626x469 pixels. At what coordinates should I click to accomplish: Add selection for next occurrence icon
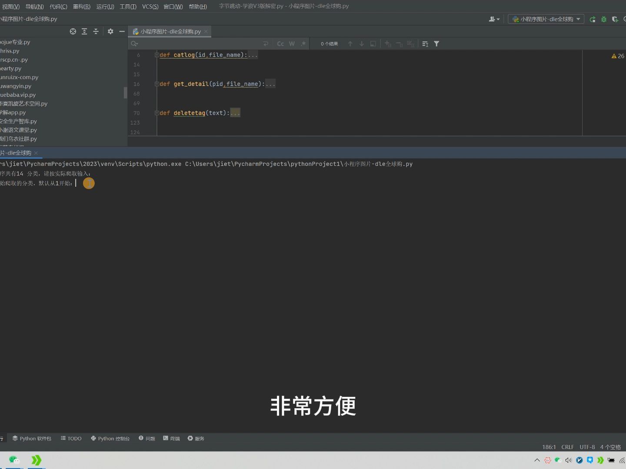[x=388, y=44]
